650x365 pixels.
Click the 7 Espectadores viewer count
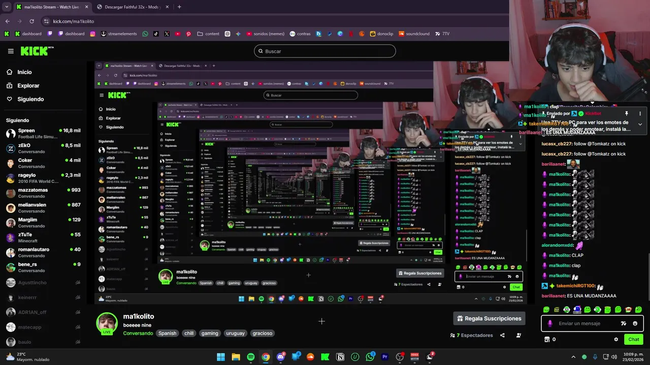coord(472,335)
